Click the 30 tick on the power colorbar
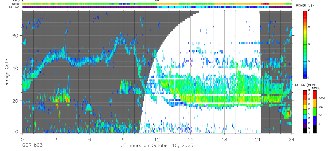The width and height of the screenshot is (328, 151). click(x=309, y=27)
